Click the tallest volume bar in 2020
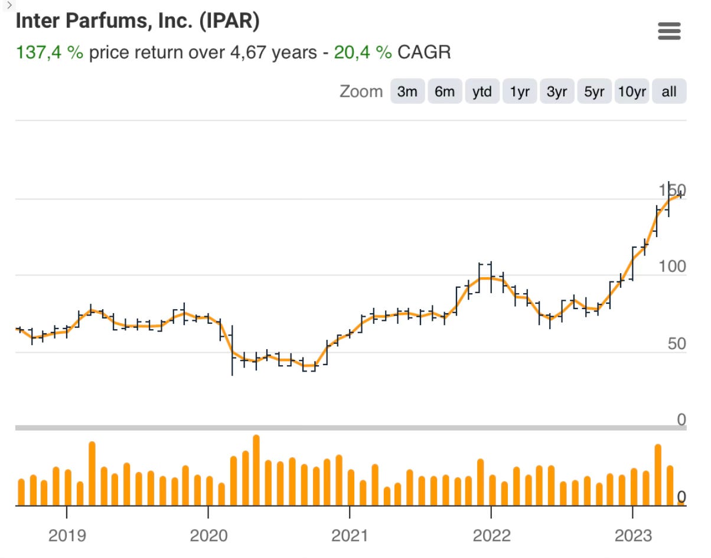 point(256,471)
